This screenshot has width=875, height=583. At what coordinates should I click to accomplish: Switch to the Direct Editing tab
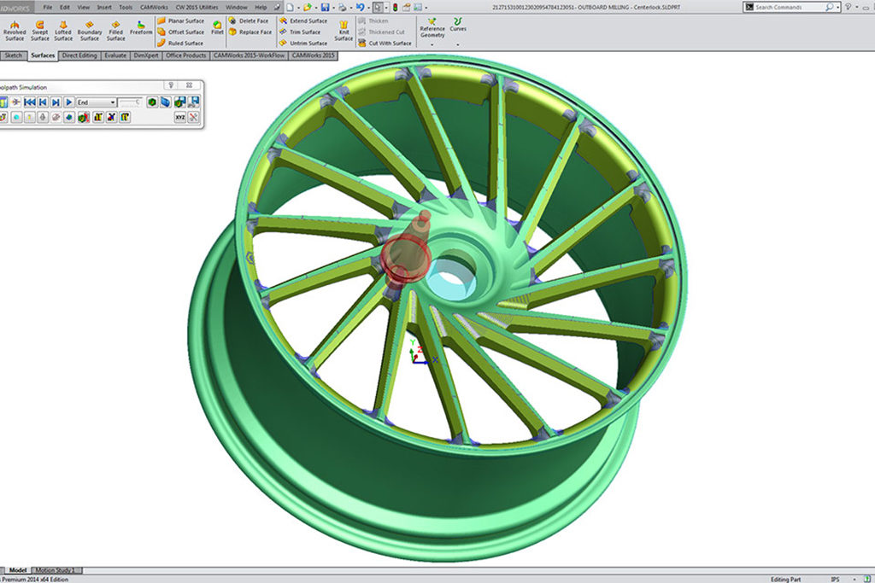point(79,55)
